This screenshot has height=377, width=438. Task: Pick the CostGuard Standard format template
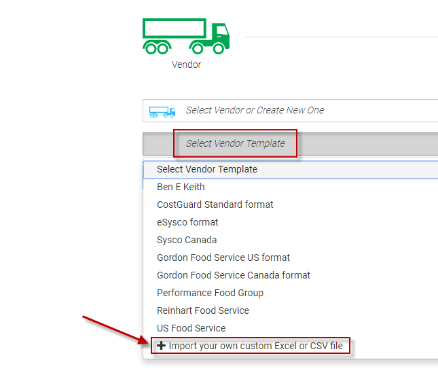coord(215,204)
